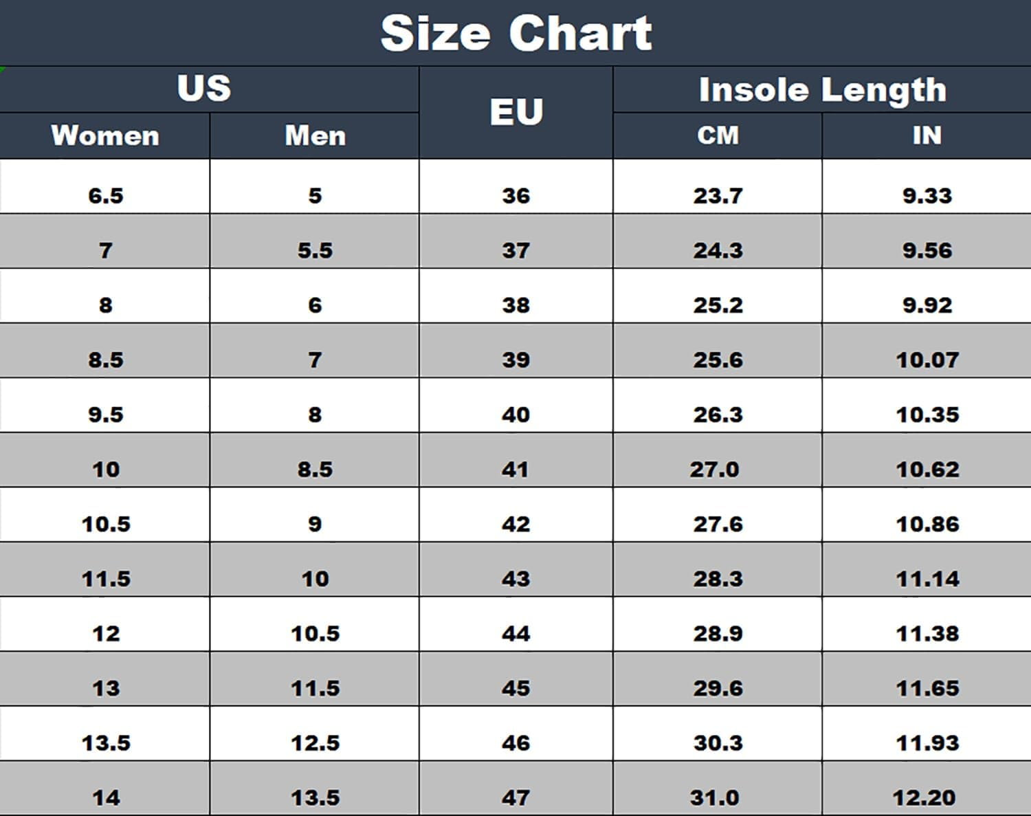This screenshot has width=1031, height=816.
Task: Click the IN subheader cell
Action: pyautogui.click(x=927, y=135)
